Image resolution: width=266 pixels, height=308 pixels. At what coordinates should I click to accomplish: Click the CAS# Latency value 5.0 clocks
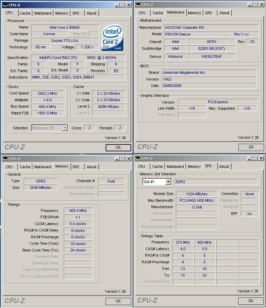pyautogui.click(x=78, y=224)
